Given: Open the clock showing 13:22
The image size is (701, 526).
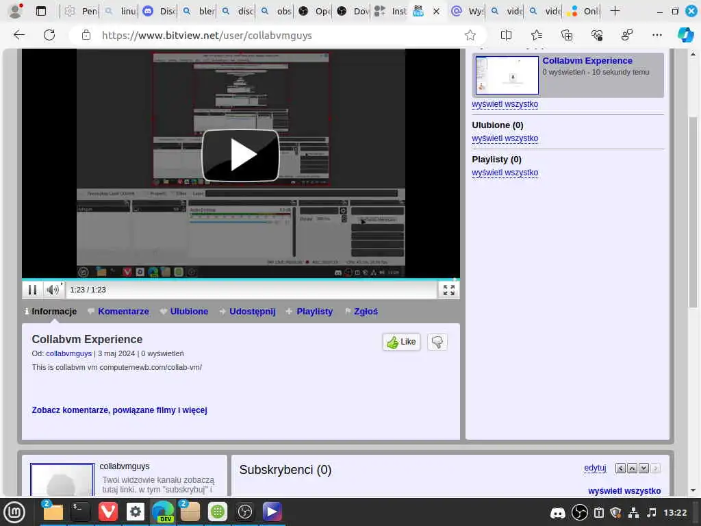Looking at the screenshot, I should pyautogui.click(x=675, y=512).
